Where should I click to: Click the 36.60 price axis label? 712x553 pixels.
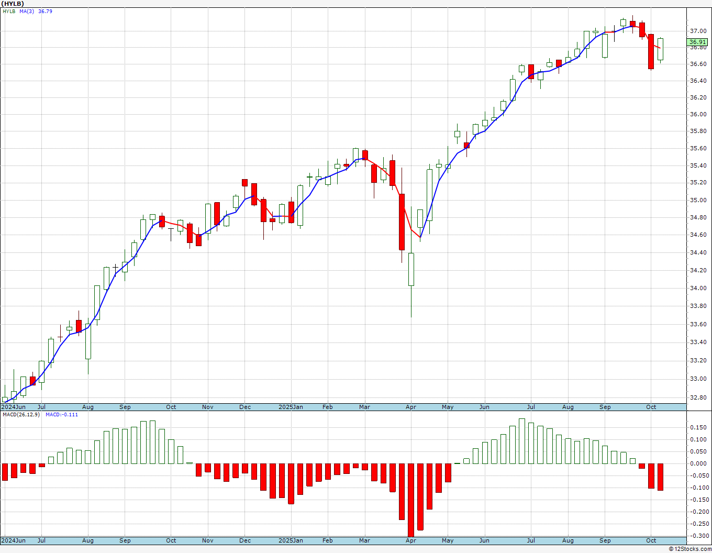point(697,64)
